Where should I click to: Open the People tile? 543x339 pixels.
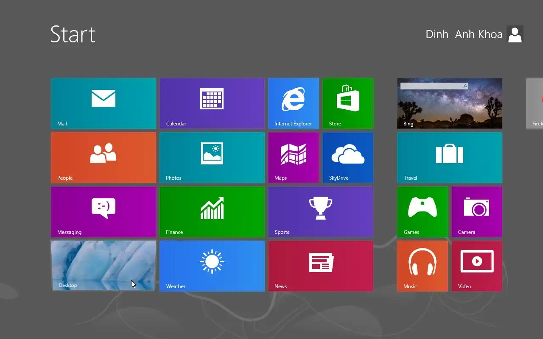point(104,158)
